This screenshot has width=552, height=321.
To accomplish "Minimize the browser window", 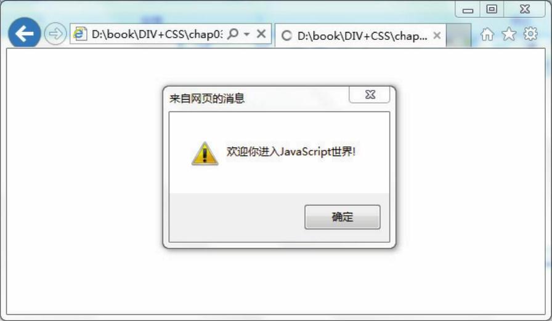I will (468, 9).
